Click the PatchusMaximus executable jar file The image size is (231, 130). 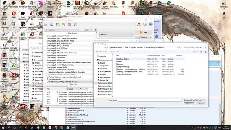click(125, 74)
